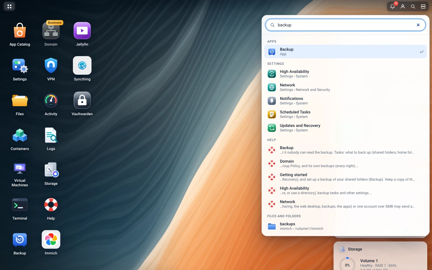This screenshot has width=432, height=270.
Task: Show notifications from the bell icon
Action: pyautogui.click(x=392, y=6)
